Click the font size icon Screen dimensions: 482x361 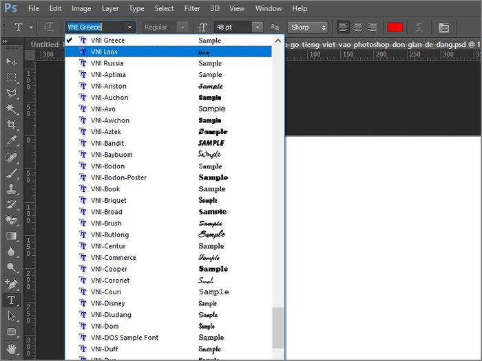point(202,28)
